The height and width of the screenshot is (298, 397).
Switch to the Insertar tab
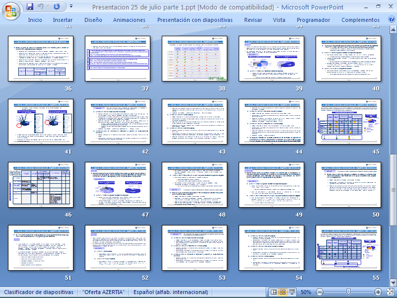[x=63, y=20]
